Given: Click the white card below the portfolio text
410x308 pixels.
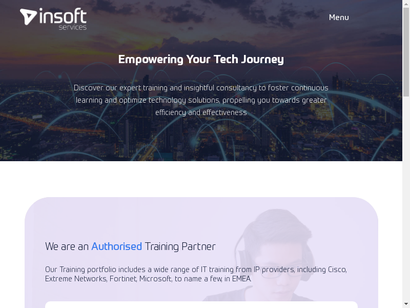Looking at the screenshot, I should click(x=201, y=304).
